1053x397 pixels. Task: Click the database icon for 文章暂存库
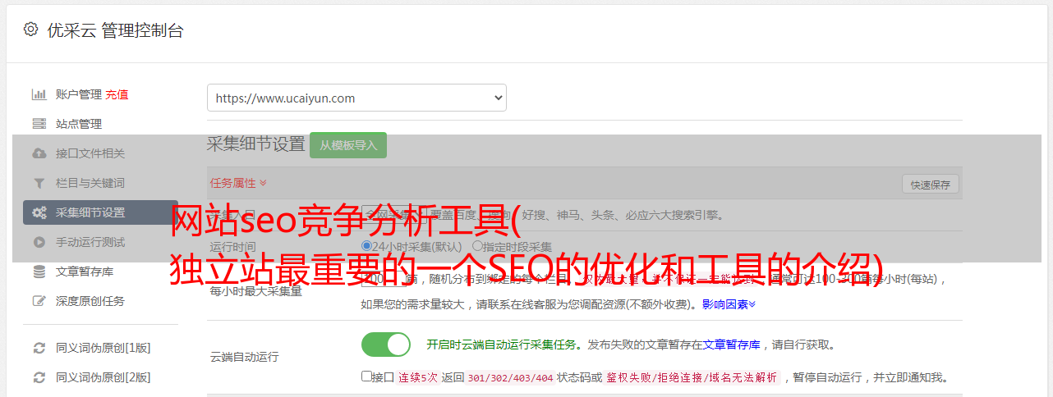[39, 272]
